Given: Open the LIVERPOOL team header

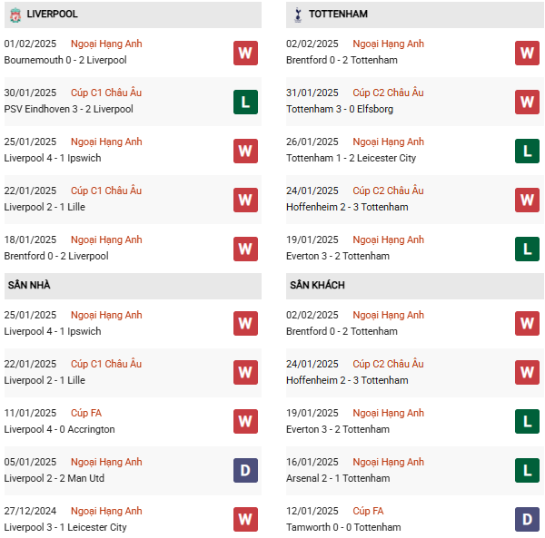Looking at the screenshot, I should [x=52, y=15].
